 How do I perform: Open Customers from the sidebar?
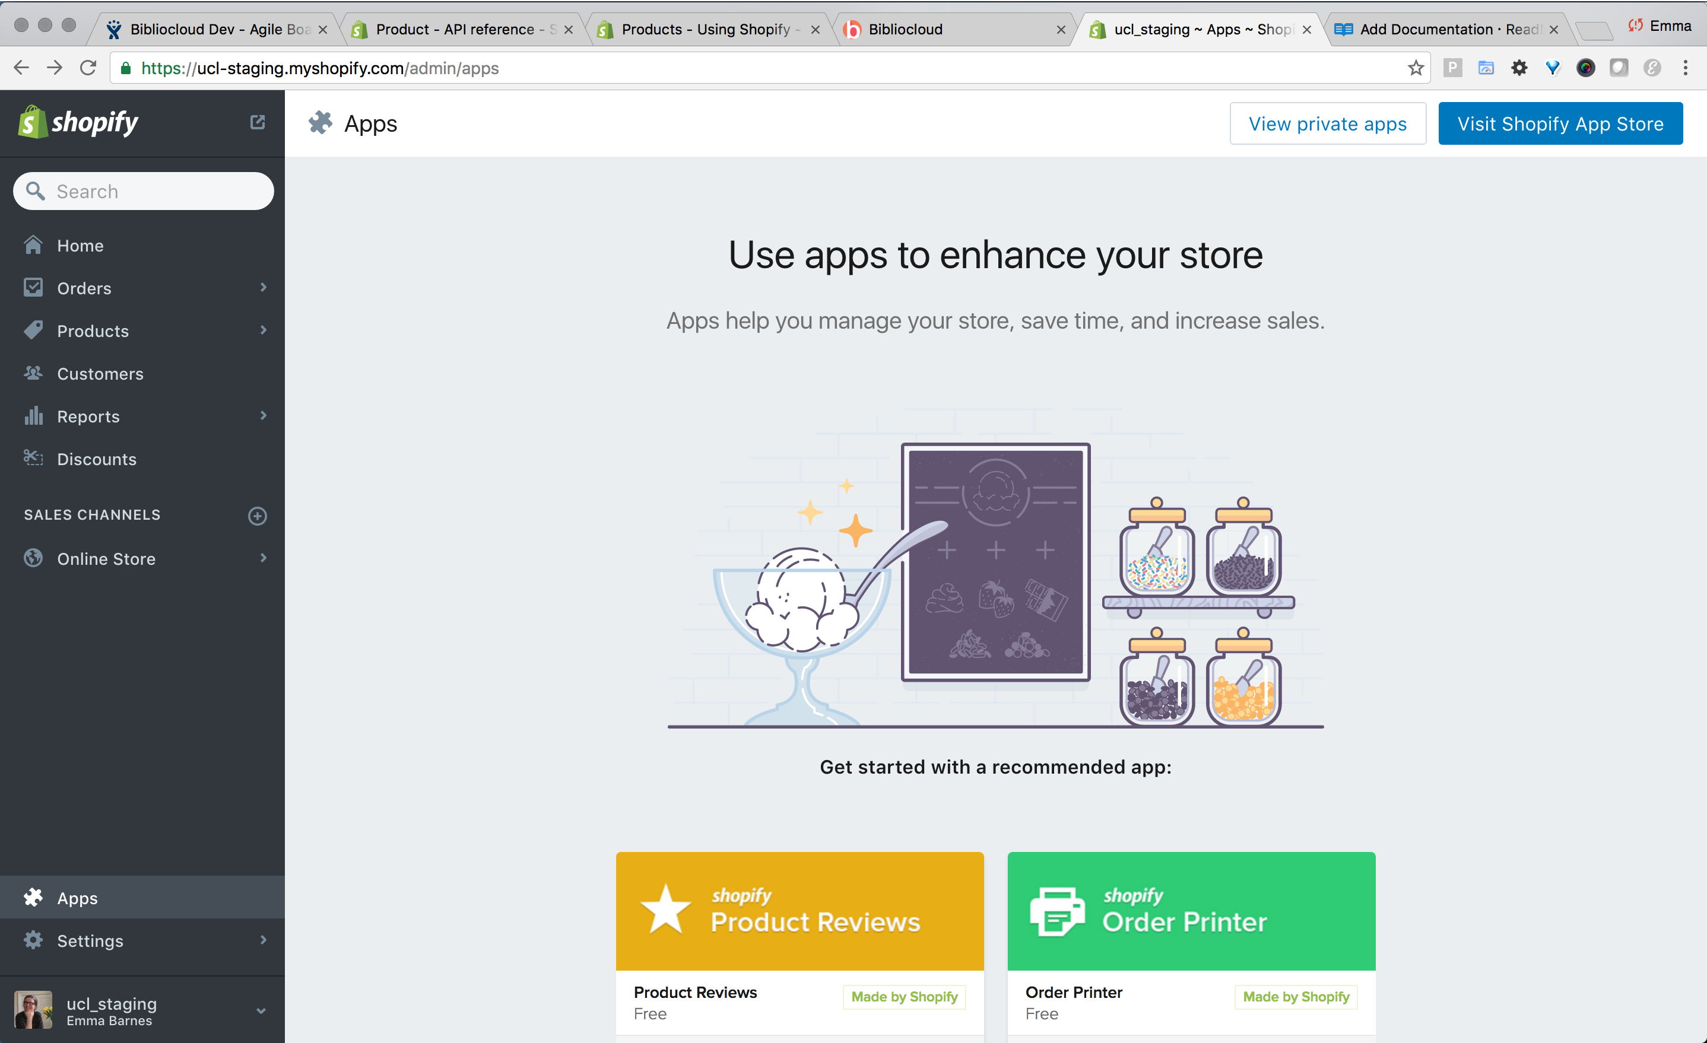tap(100, 374)
